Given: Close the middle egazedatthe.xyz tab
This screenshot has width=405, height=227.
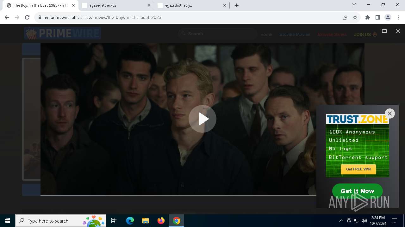Looking at the screenshot, I should [149, 5].
